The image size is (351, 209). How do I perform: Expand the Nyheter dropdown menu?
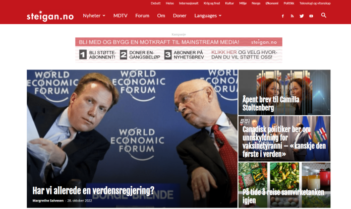pos(94,16)
